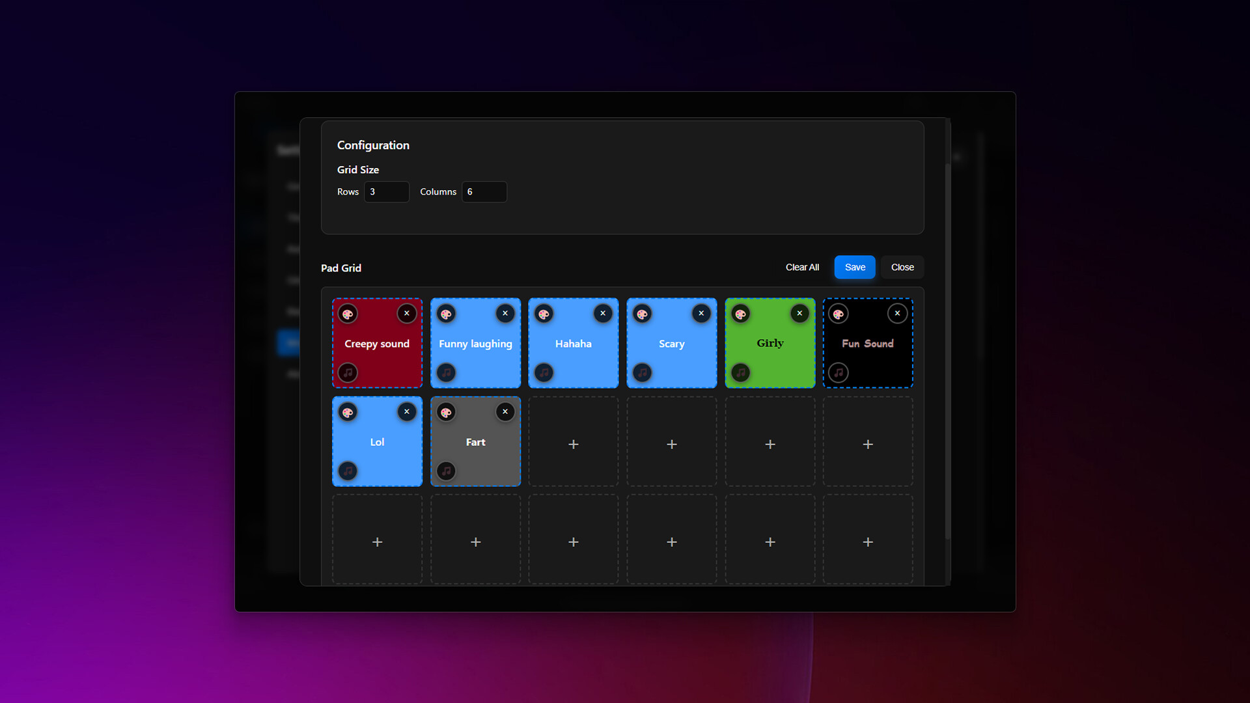Focus the Columns input field

[484, 192]
